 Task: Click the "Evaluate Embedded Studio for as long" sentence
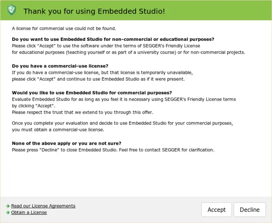point(124,100)
